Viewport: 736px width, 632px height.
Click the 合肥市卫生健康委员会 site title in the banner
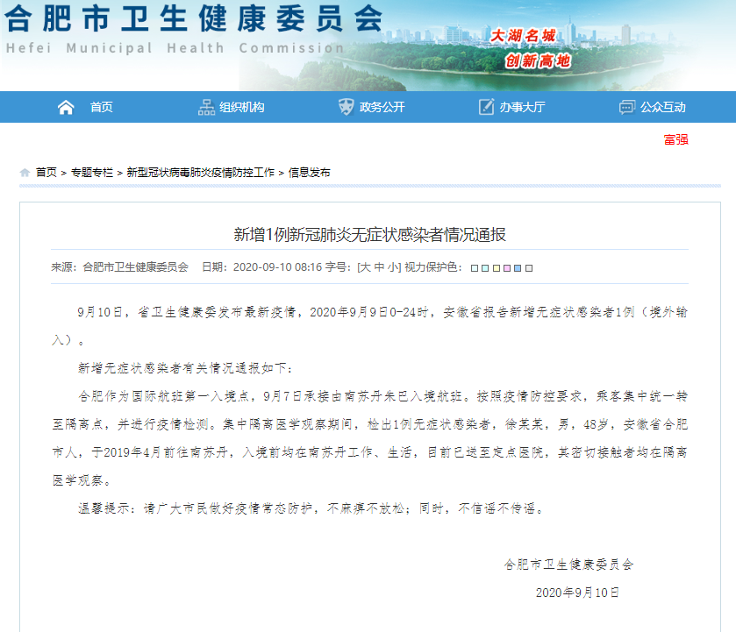tap(193, 18)
